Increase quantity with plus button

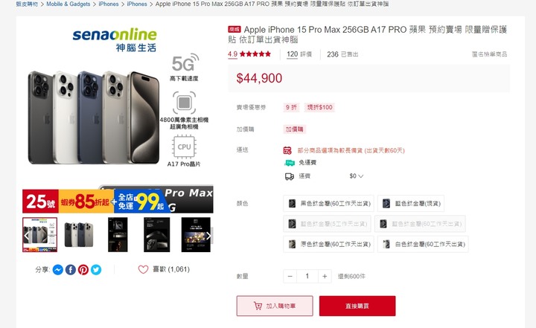325,276
